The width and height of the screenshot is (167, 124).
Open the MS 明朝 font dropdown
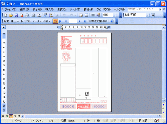(147, 15)
